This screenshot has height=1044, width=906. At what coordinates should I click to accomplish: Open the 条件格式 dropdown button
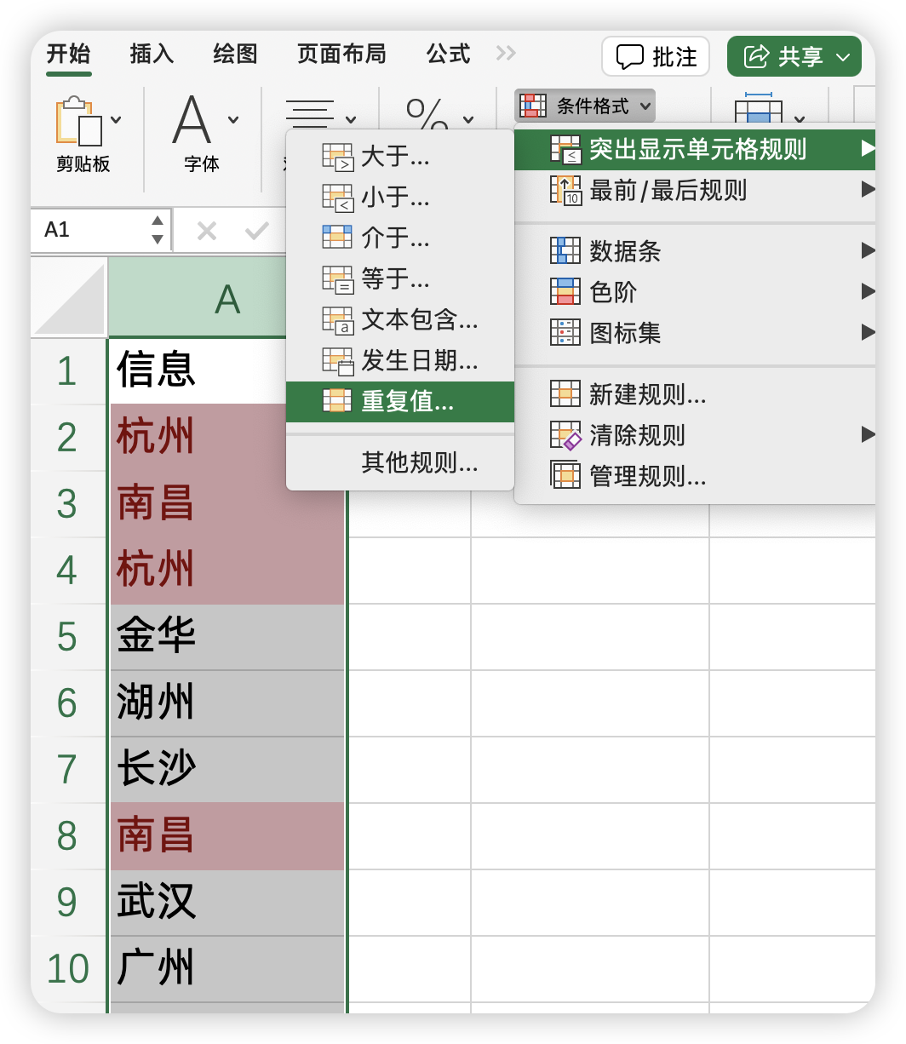pyautogui.click(x=585, y=106)
